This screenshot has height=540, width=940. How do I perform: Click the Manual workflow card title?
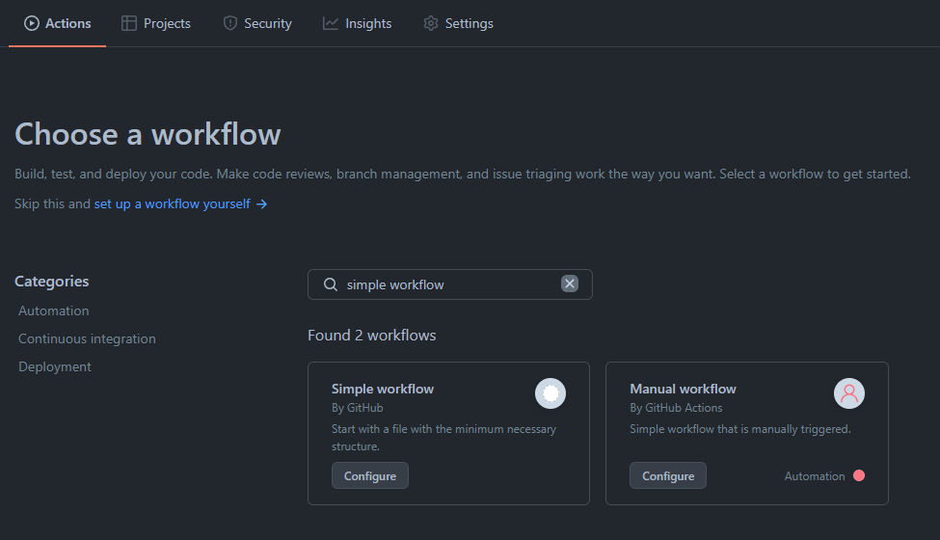tap(683, 389)
